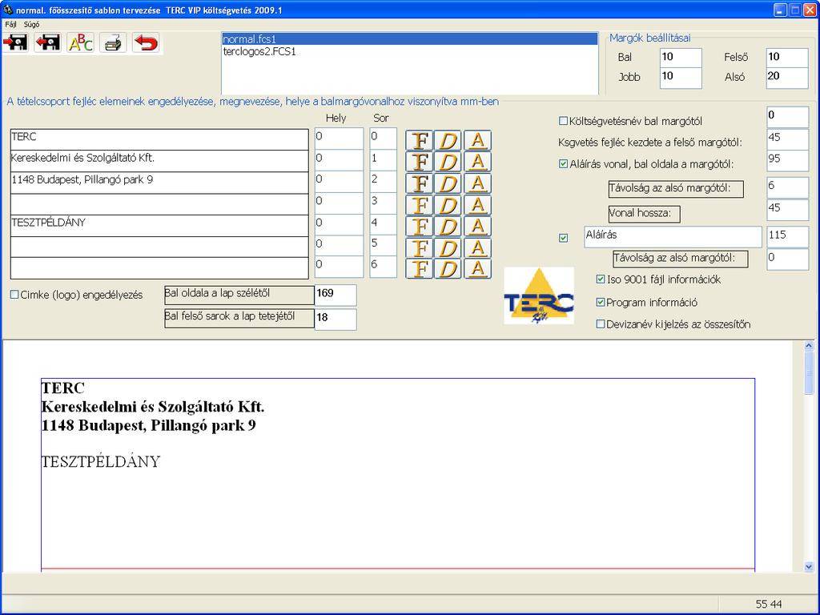This screenshot has width=820, height=615.
Task: Enable Cimke (logo) engedélyezés checkbox
Action: pyautogui.click(x=14, y=295)
